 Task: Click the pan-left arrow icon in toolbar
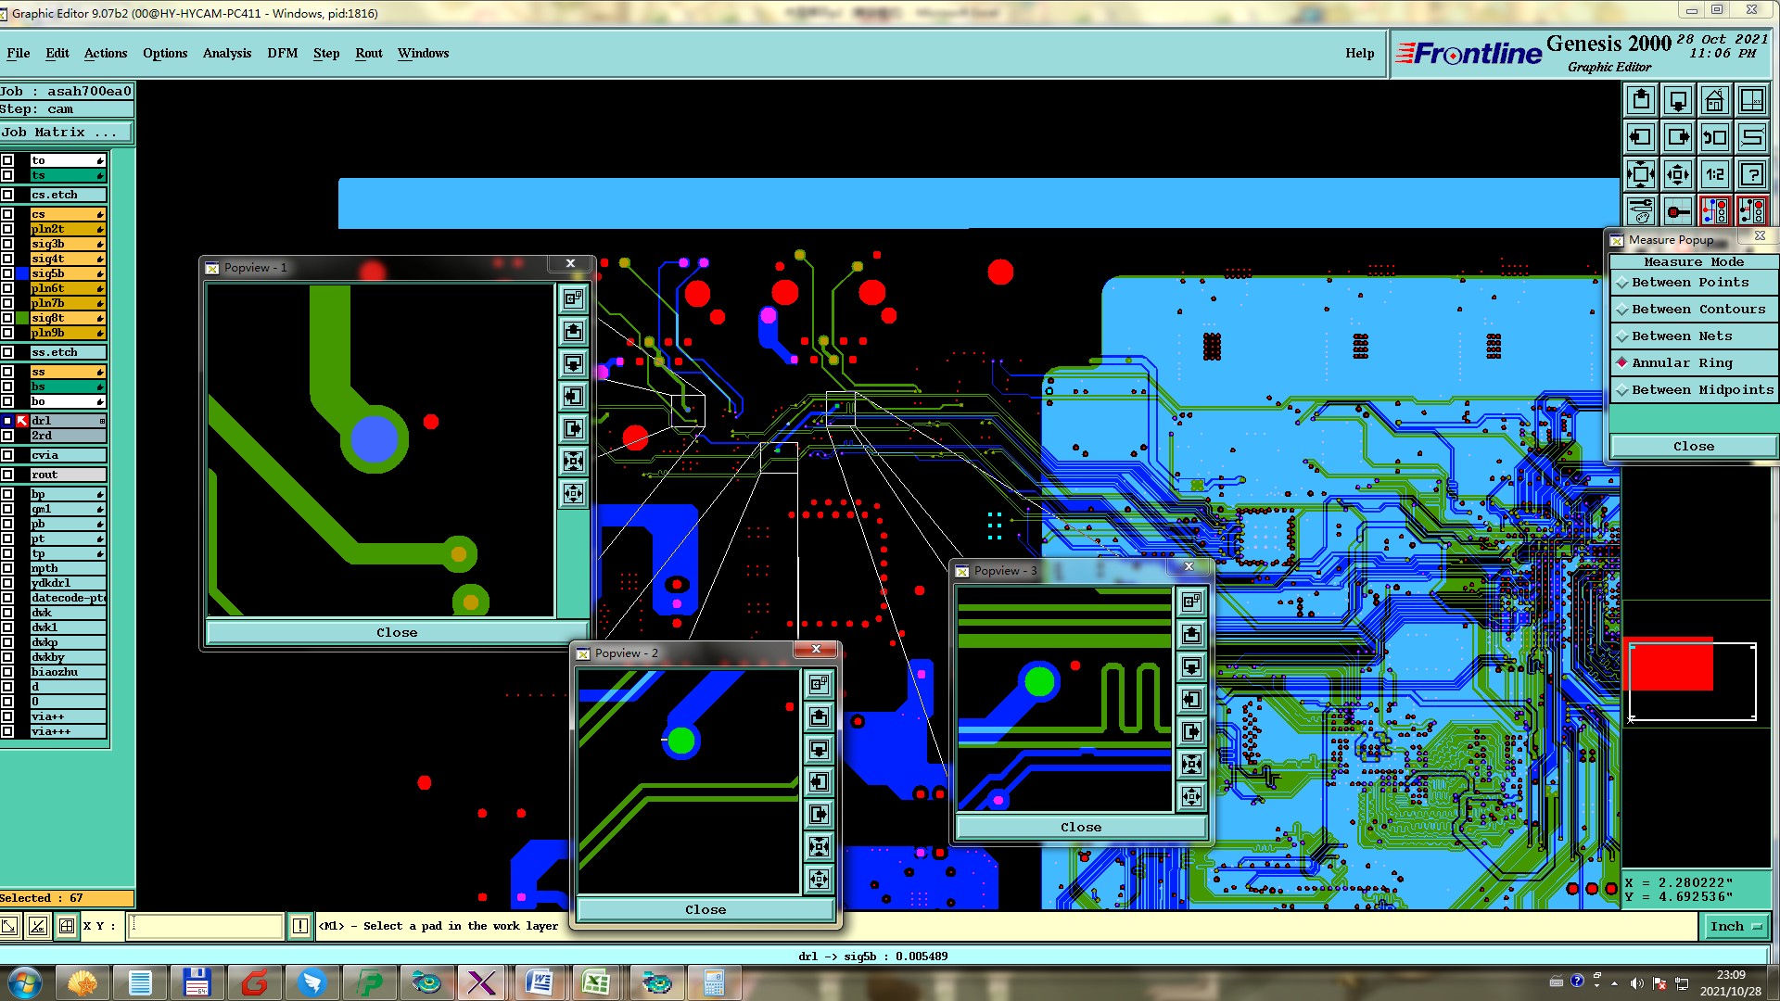[x=1640, y=137]
